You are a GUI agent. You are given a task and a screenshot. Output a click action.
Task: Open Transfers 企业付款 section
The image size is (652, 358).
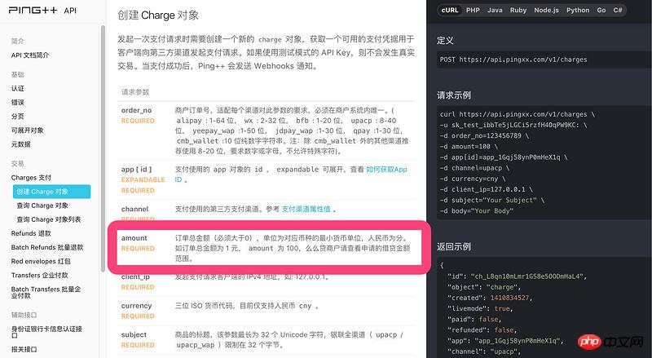pos(39,275)
